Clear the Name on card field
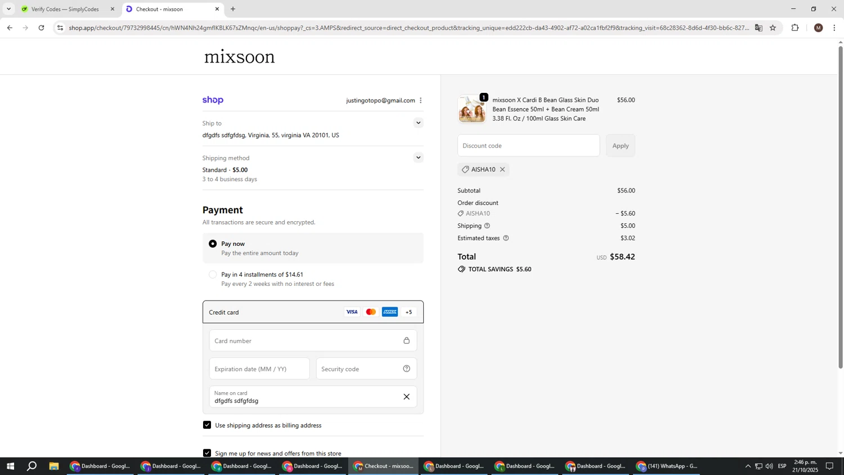This screenshot has height=475, width=844. click(406, 397)
